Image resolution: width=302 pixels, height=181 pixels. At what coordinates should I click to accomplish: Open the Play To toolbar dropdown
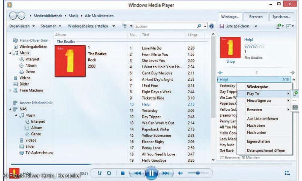pyautogui.click(x=280, y=26)
